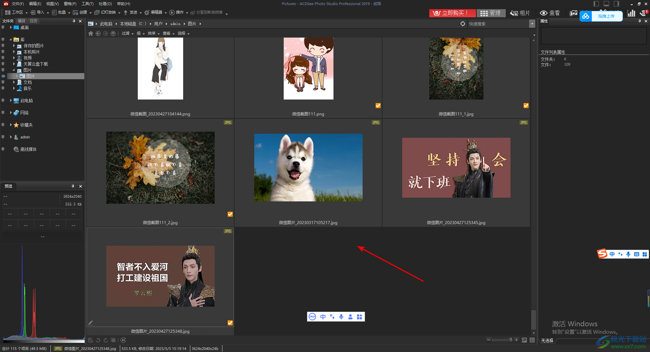Go back with the left arrow icon

click(x=98, y=34)
